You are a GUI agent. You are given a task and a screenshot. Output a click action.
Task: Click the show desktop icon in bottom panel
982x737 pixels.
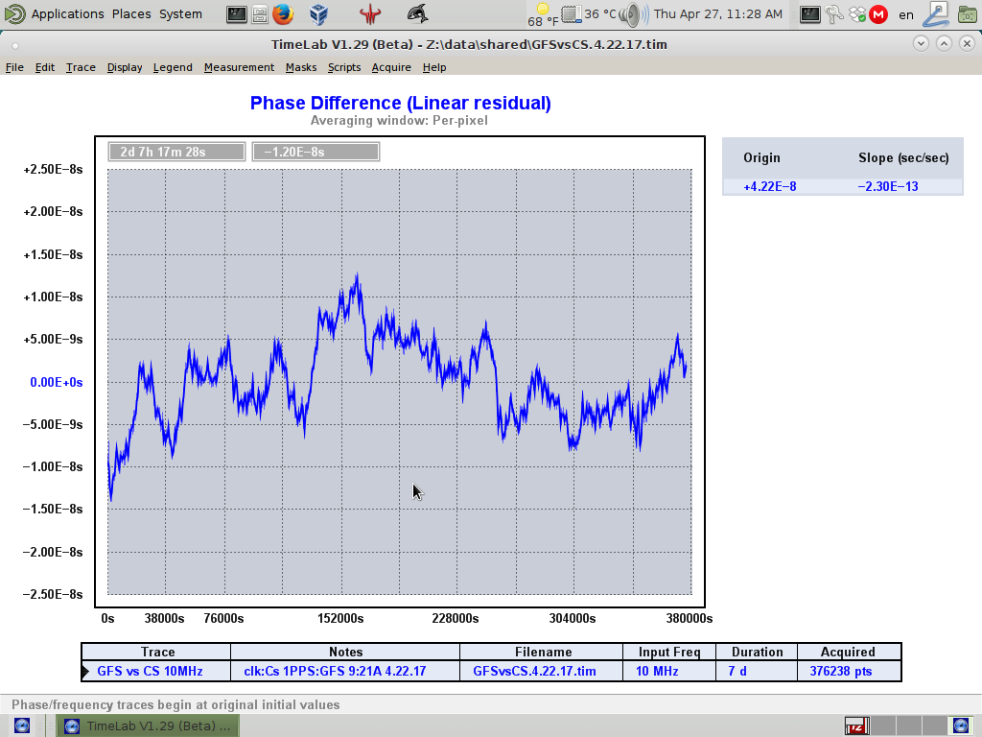(x=21, y=725)
